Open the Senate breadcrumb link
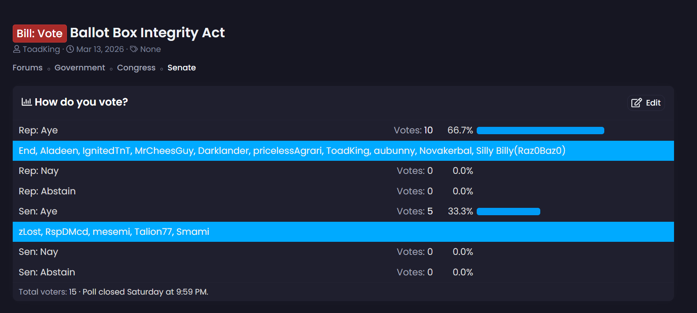Viewport: 697px width, 313px height. (181, 68)
